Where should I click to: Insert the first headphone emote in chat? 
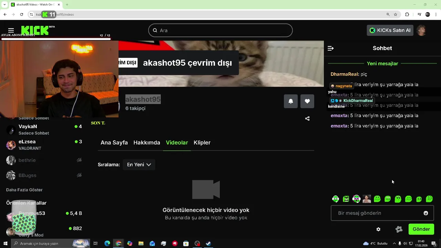click(x=336, y=199)
